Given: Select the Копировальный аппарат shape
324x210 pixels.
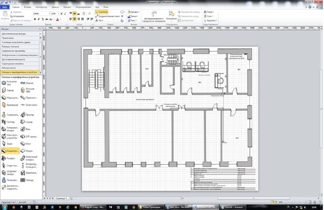Looking at the screenshot, I should point(10,129).
